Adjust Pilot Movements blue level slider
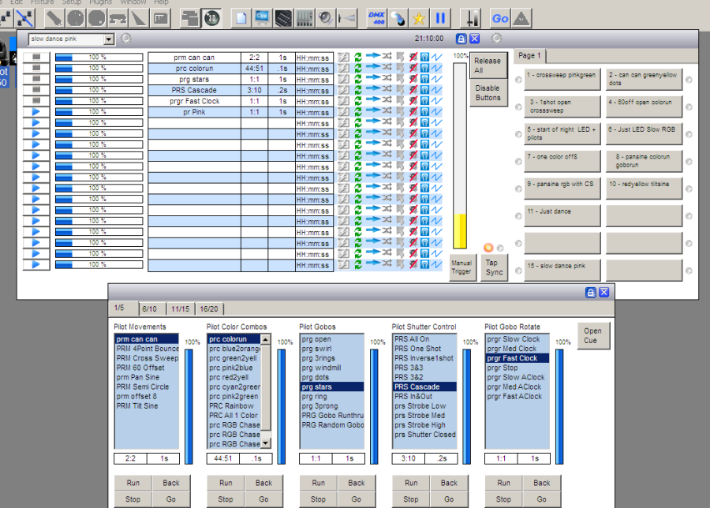 pos(189,406)
